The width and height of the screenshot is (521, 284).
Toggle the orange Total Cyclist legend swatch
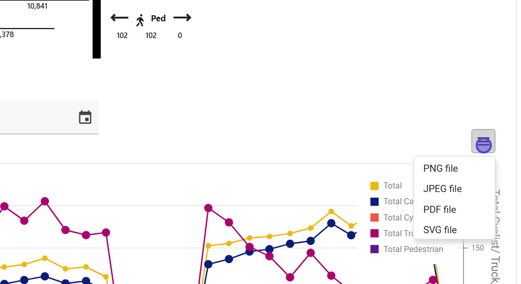[374, 217]
